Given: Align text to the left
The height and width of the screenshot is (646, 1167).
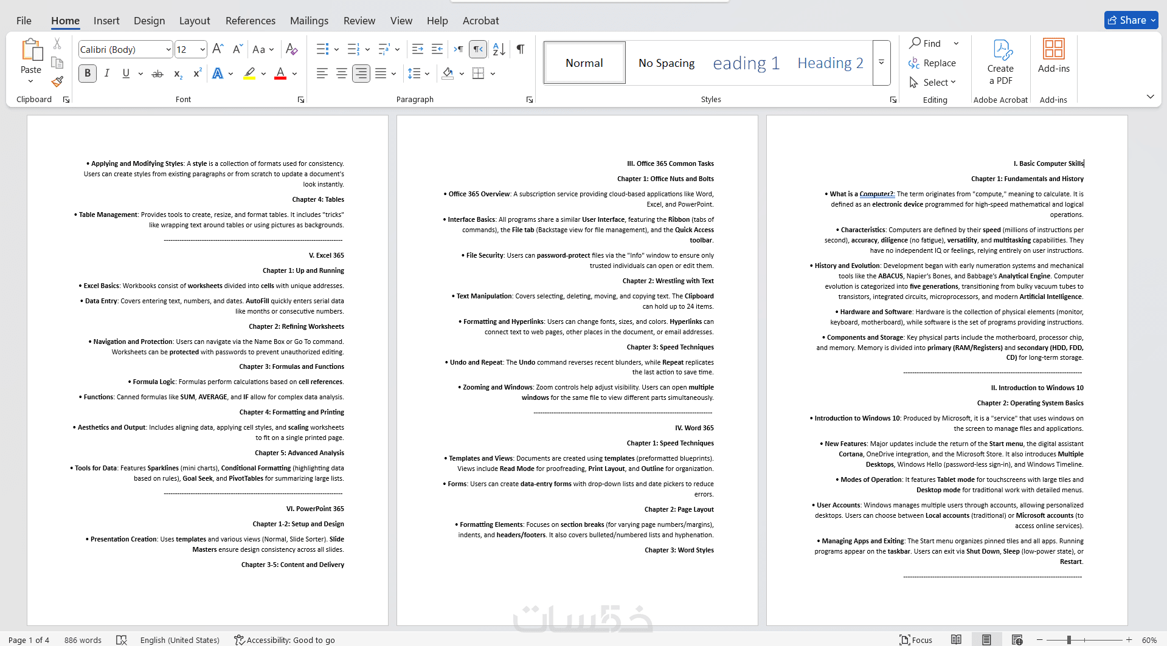Looking at the screenshot, I should tap(322, 74).
